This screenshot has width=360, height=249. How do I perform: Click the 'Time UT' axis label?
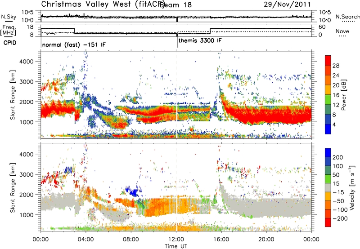coord(176,246)
